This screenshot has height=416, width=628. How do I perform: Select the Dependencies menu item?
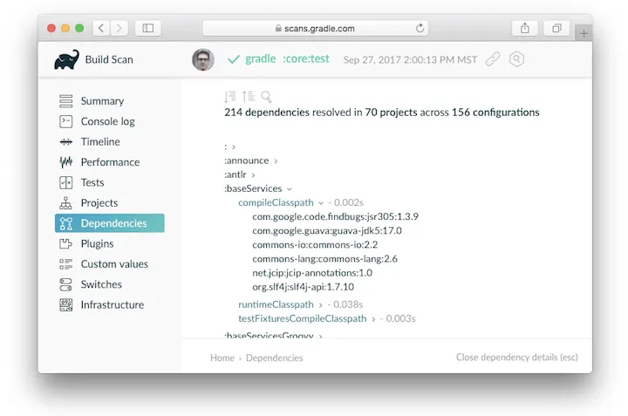(x=109, y=223)
